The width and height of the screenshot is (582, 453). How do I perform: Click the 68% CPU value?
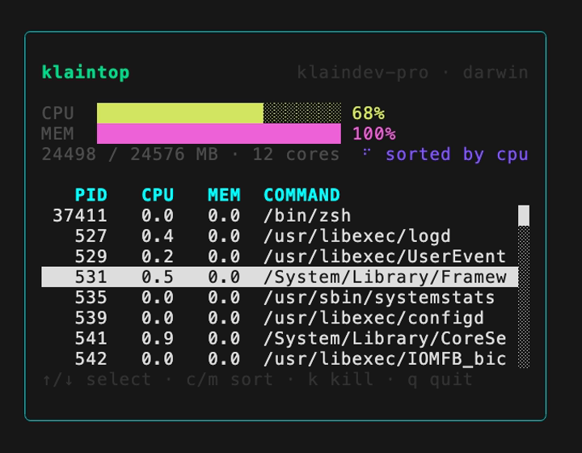pyautogui.click(x=369, y=113)
